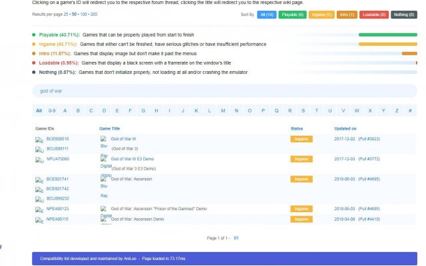The height and width of the screenshot is (266, 426).
Task: Click Blu-Ray media icon beside God of War: Ascension
Action: [x=103, y=179]
